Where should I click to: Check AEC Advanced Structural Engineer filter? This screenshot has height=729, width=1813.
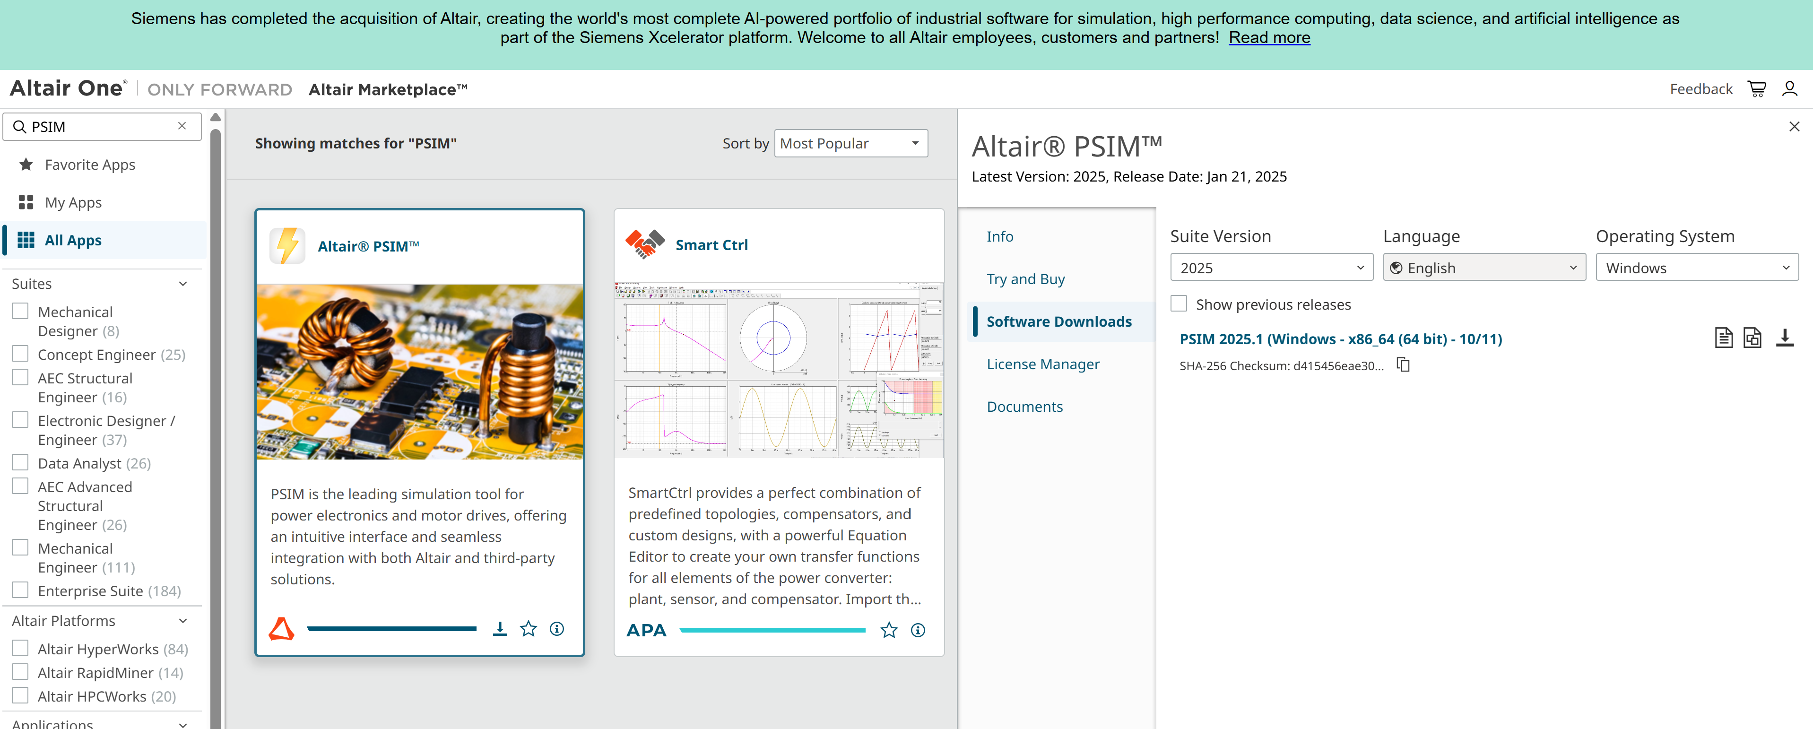click(20, 486)
